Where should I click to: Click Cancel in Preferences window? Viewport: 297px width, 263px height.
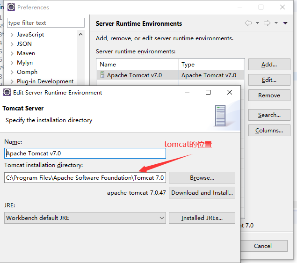click(264, 246)
